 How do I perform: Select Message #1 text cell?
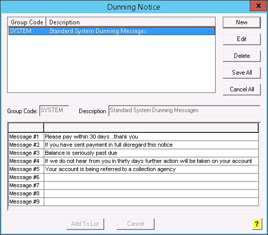[151, 137]
